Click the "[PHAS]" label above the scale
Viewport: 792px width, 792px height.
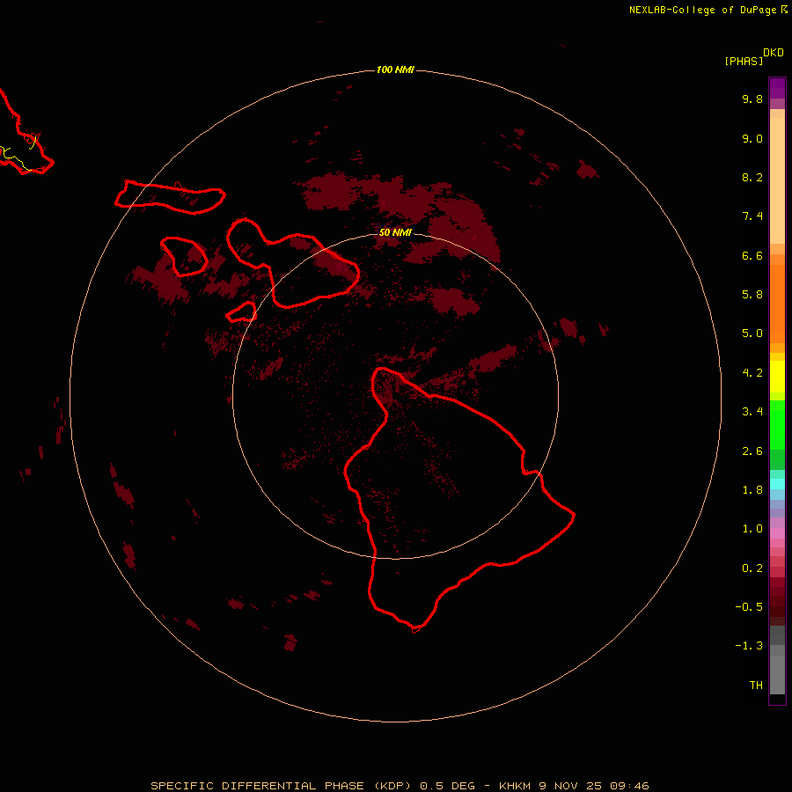744,62
